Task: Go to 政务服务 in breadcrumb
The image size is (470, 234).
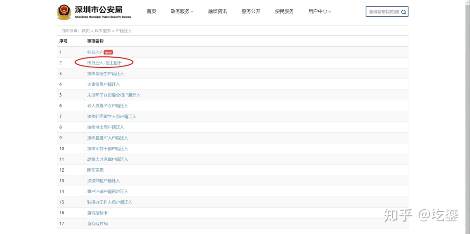Action: click(x=103, y=31)
